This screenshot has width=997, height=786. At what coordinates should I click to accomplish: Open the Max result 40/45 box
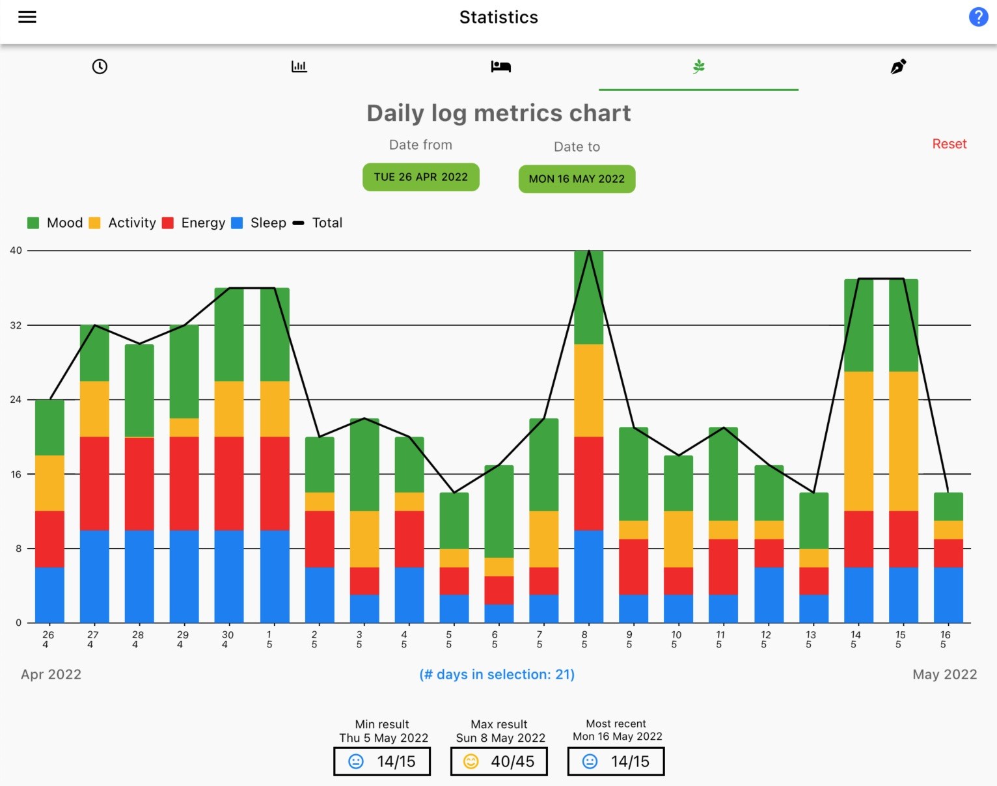pyautogui.click(x=499, y=761)
